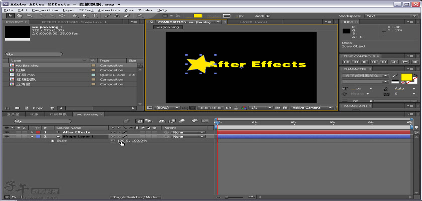
Task: Jump to last frame in Time Controls
Action: click(383, 62)
